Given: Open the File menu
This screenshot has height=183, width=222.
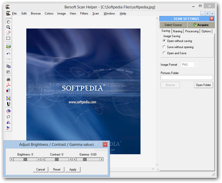Looking at the screenshot, I should click(14, 13).
